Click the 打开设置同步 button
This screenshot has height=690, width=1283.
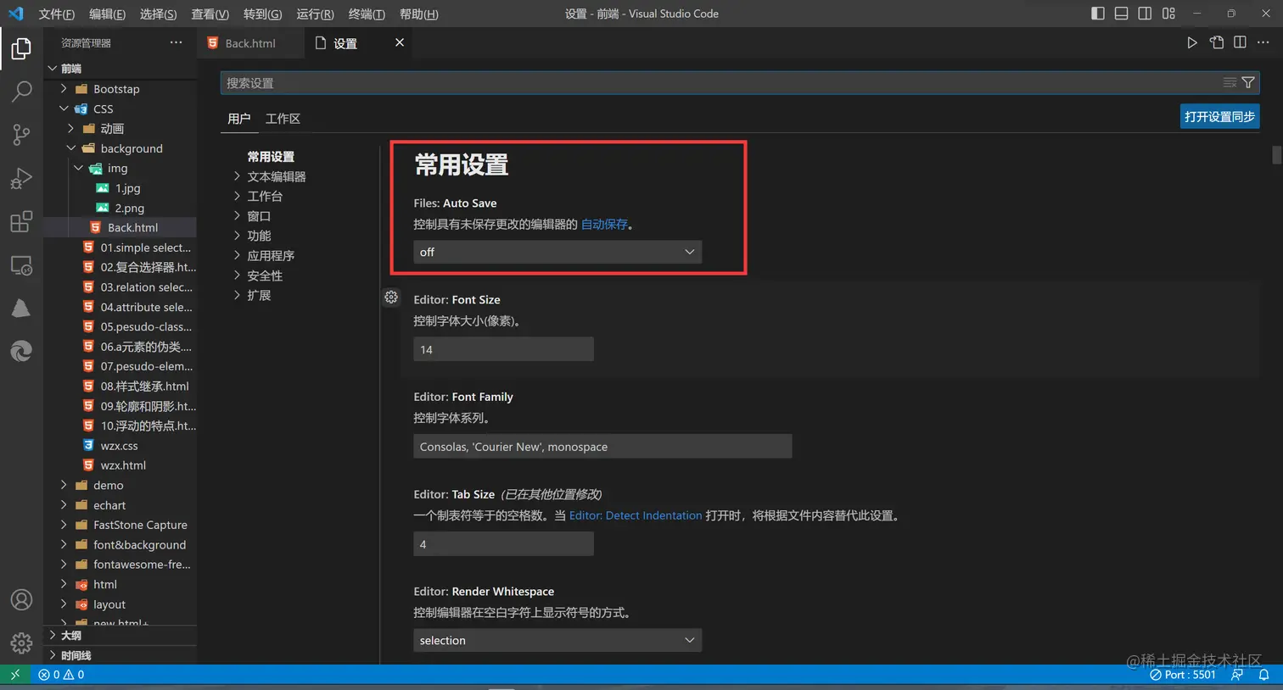point(1219,116)
